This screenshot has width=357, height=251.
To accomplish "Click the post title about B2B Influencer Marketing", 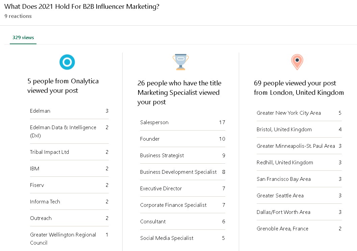I will 82,7.
